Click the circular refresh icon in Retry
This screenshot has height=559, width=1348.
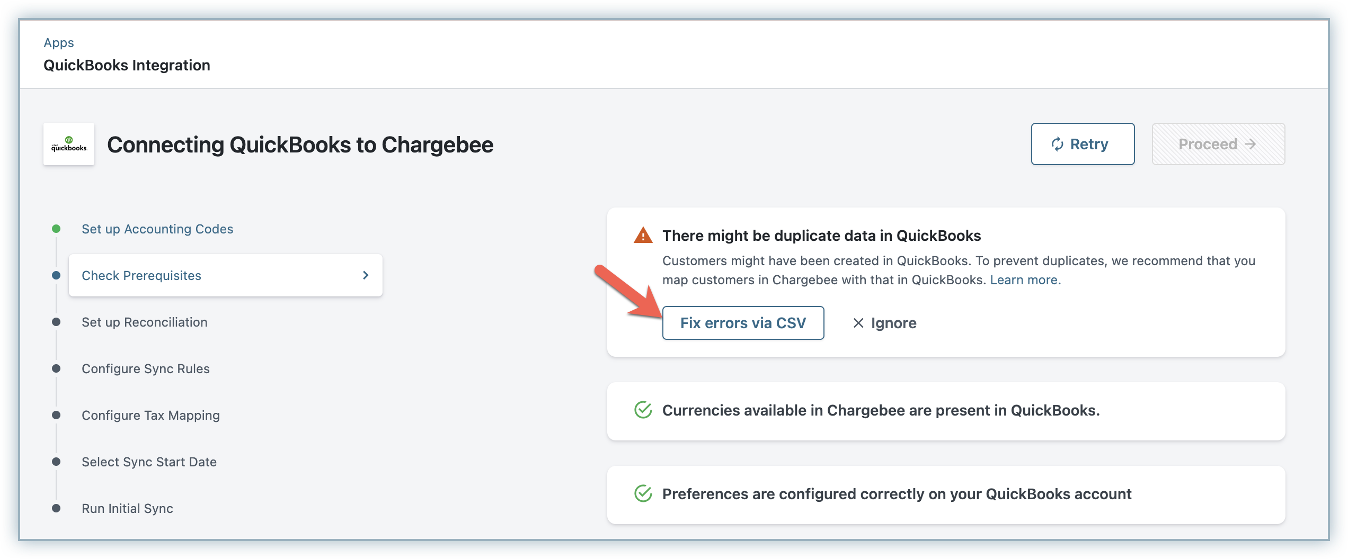click(x=1057, y=145)
